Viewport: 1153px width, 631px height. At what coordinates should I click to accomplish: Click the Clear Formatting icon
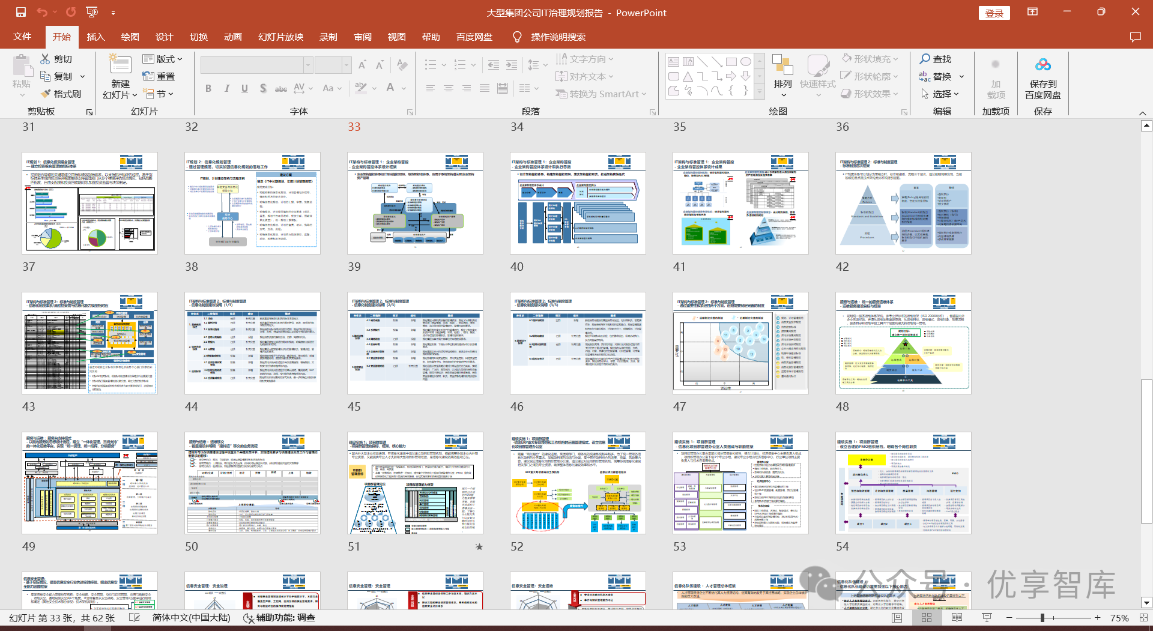[402, 65]
